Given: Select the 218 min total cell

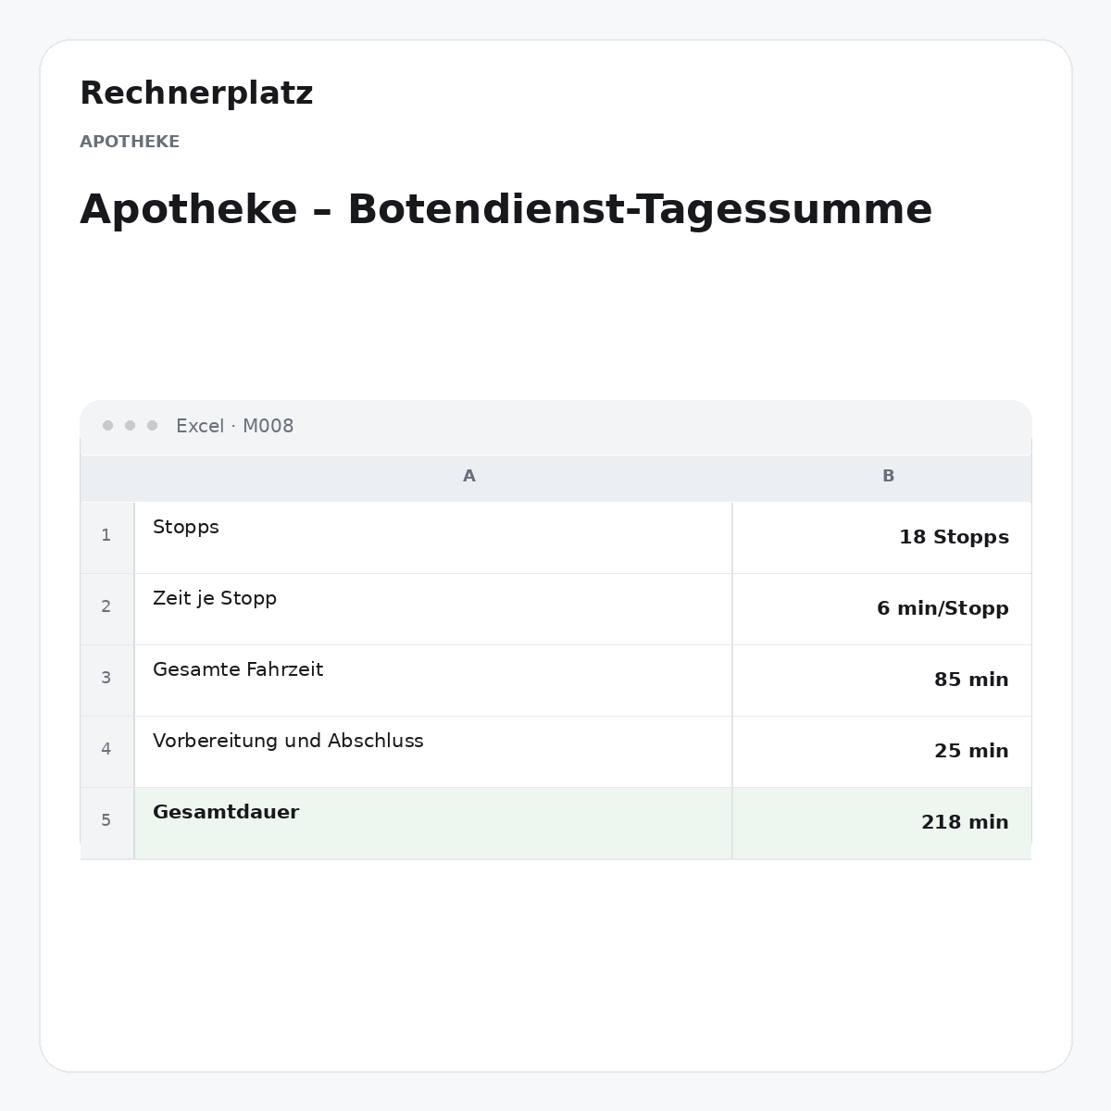Looking at the screenshot, I should [x=881, y=823].
